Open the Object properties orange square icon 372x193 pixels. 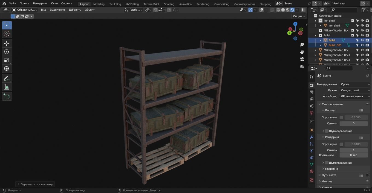coord(312,130)
